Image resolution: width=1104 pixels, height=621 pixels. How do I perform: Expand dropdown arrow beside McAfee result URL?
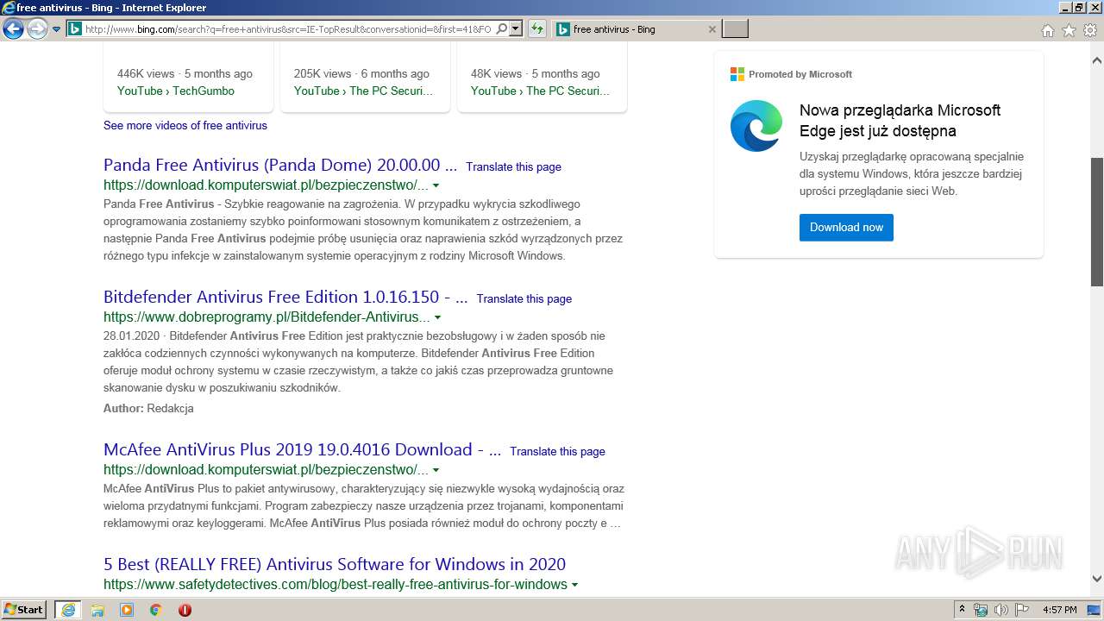(436, 470)
